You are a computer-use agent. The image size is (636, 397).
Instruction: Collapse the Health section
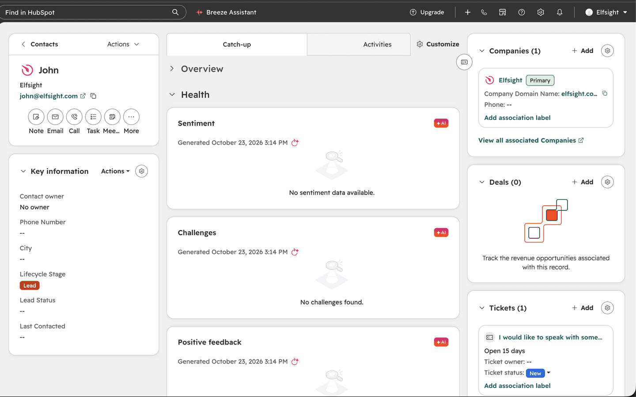click(x=172, y=94)
